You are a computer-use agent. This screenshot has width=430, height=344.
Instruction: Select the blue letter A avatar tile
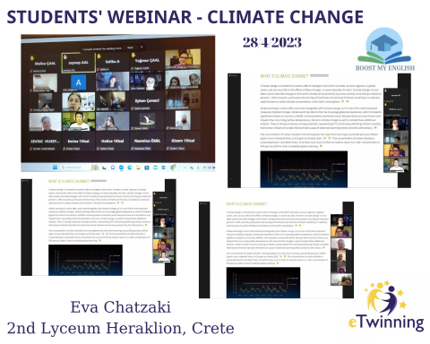(x=79, y=82)
